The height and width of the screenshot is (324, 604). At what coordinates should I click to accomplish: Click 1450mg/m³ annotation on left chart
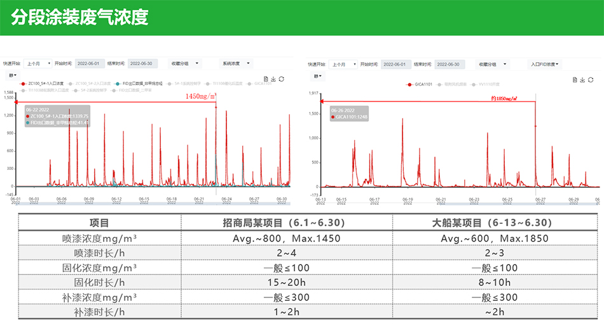(x=201, y=96)
